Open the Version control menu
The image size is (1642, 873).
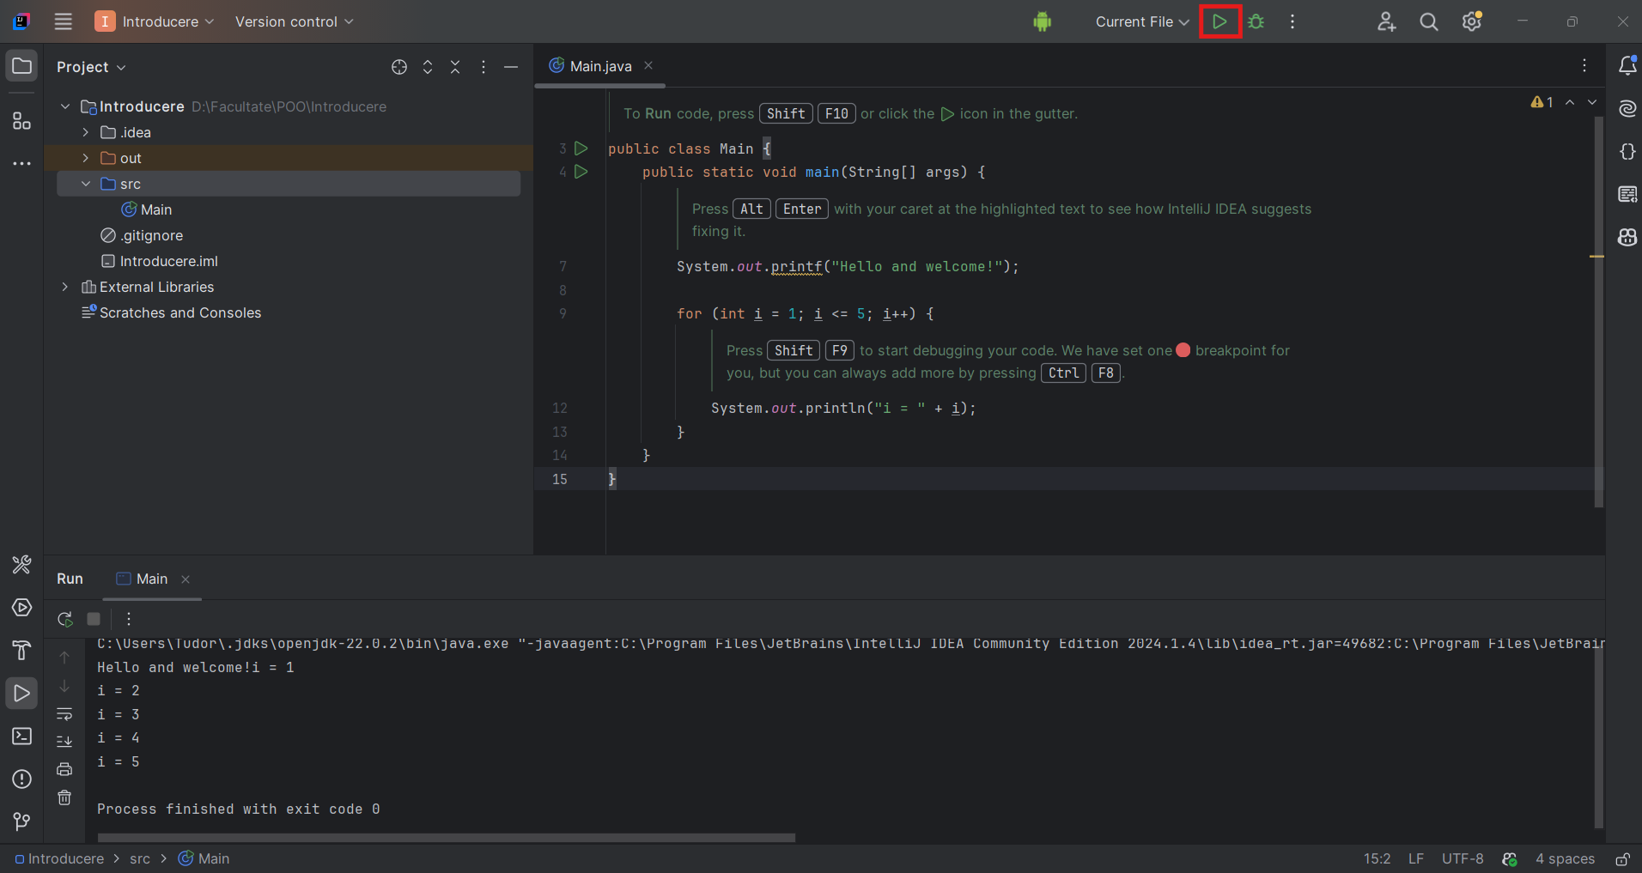[x=293, y=21]
